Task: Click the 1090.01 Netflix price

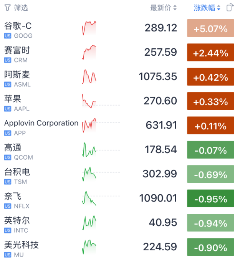Action: click(x=158, y=198)
